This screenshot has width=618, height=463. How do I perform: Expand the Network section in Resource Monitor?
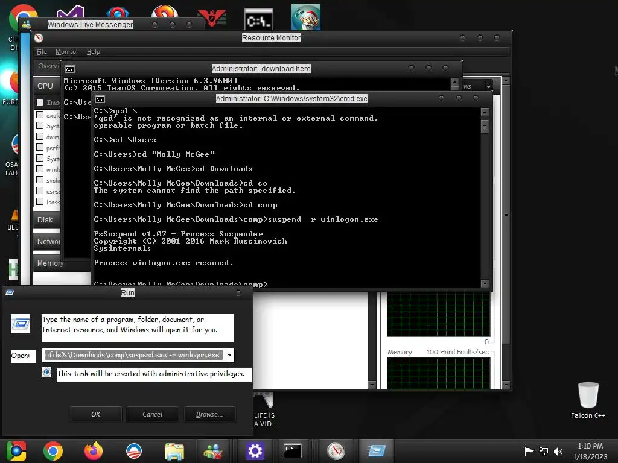coord(47,241)
